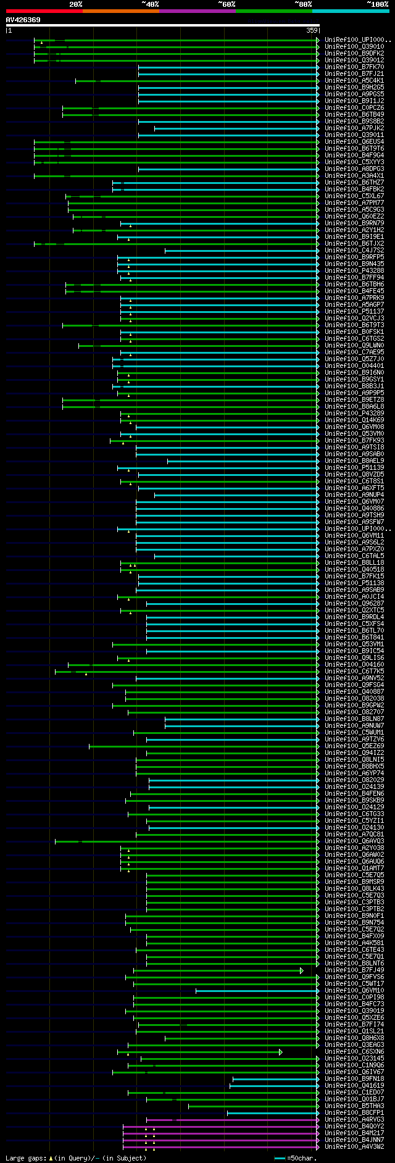Open hit UniRef100_B9DFK2

pos(354,53)
